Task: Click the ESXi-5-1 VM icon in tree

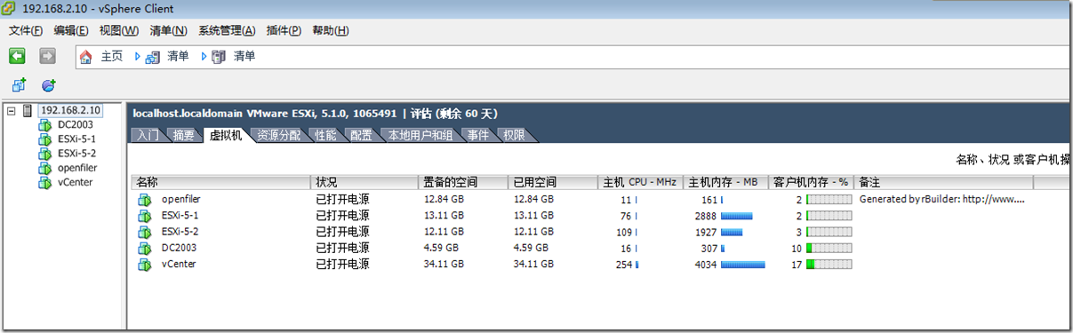Action: [x=45, y=139]
